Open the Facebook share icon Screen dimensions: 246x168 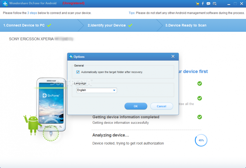pos(203,4)
